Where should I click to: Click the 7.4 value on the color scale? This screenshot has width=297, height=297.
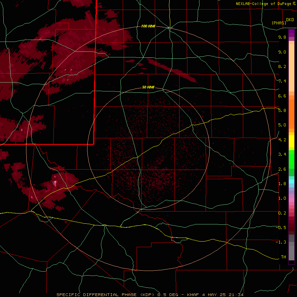(282, 81)
